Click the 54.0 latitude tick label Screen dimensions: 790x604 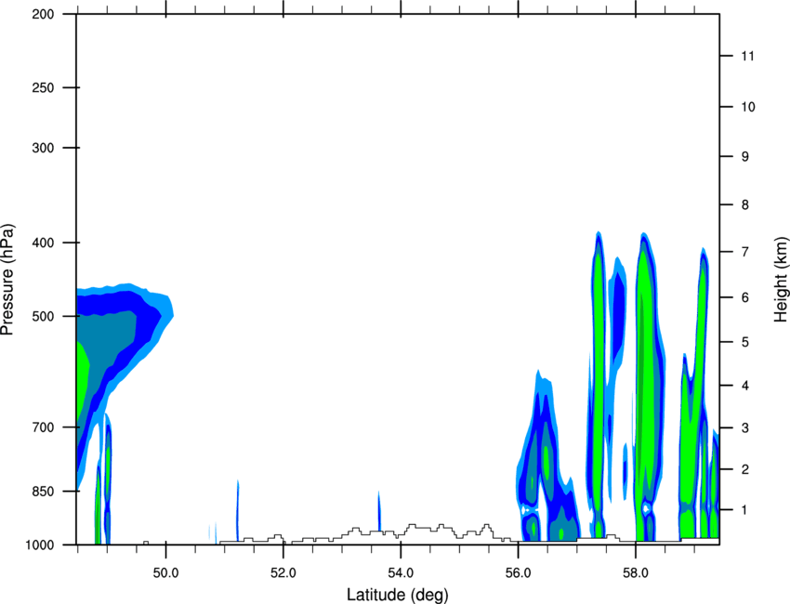click(401, 573)
